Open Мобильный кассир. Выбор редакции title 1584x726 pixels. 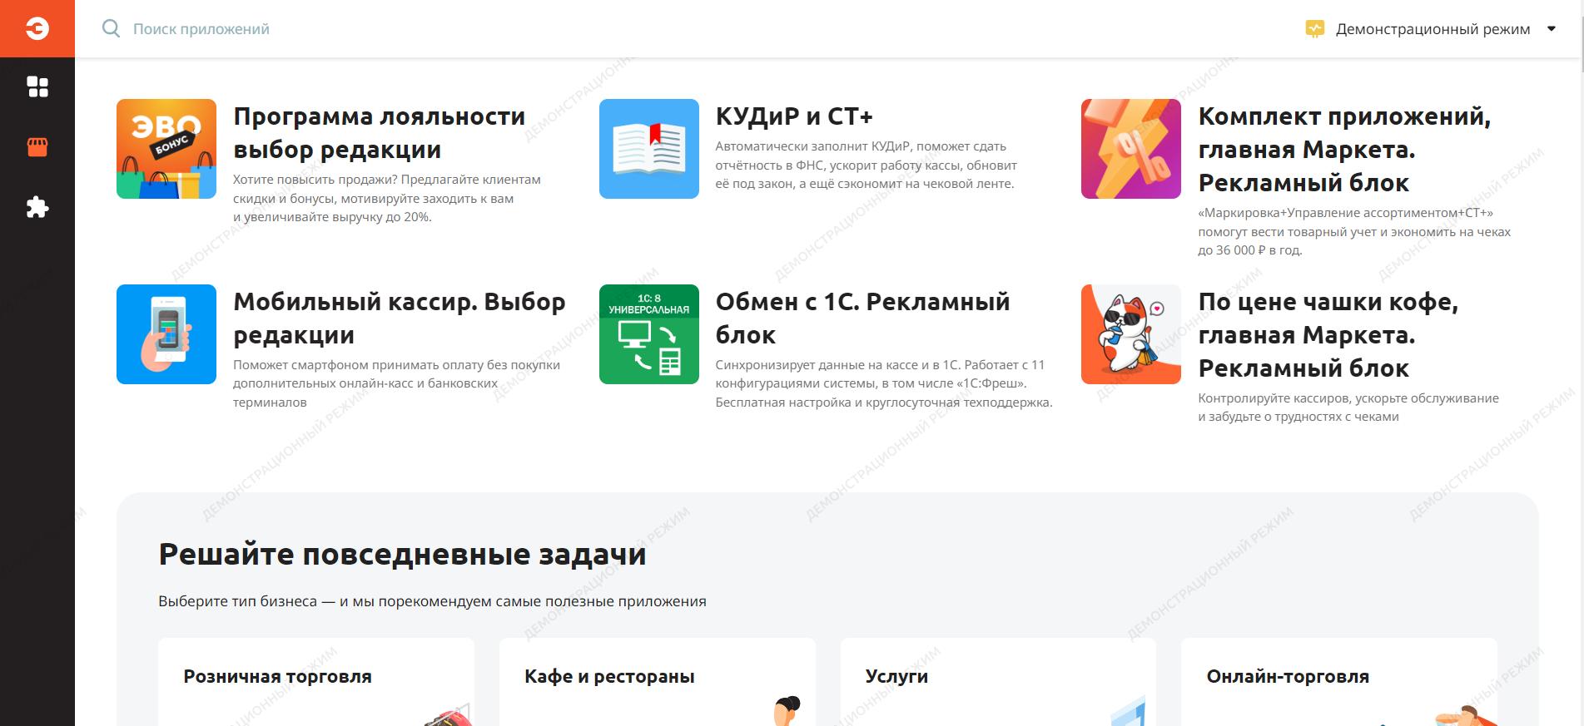400,319
